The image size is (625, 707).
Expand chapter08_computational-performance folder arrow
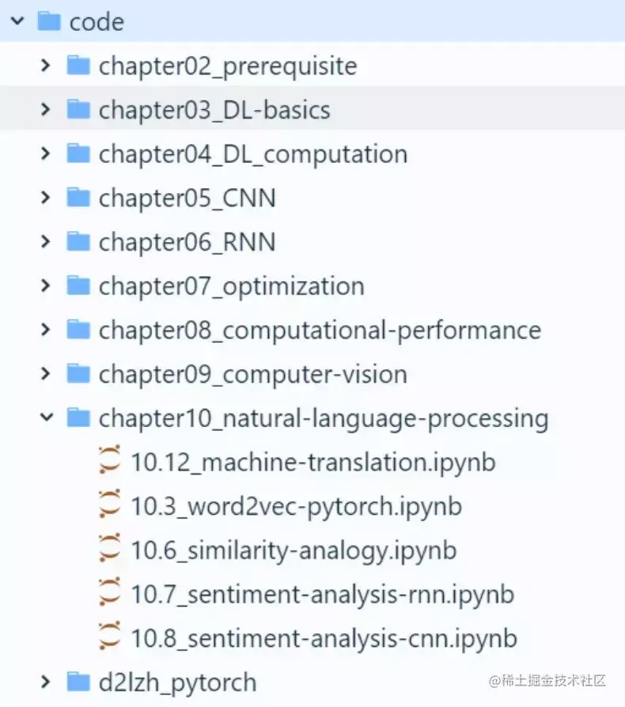click(46, 330)
